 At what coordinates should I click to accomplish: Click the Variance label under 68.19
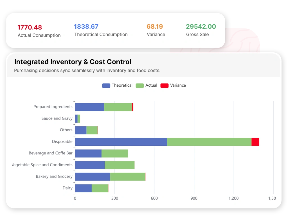tap(156, 35)
